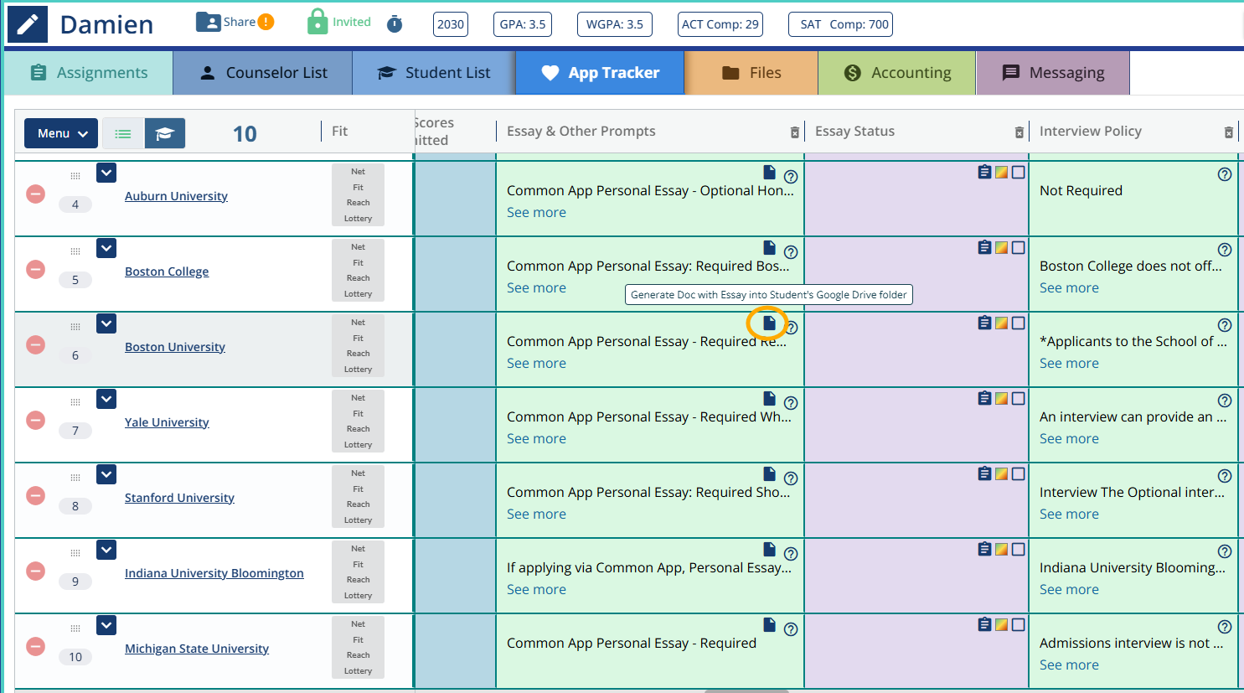
Task: Check the Boston College essay status checkbox
Action: 1018,248
